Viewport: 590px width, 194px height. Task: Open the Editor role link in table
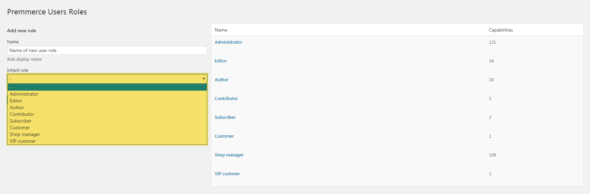coord(221,61)
